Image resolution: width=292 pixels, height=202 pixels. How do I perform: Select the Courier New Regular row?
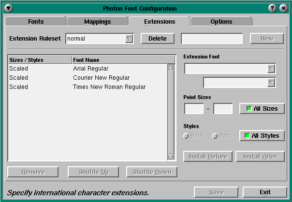tap(101, 78)
